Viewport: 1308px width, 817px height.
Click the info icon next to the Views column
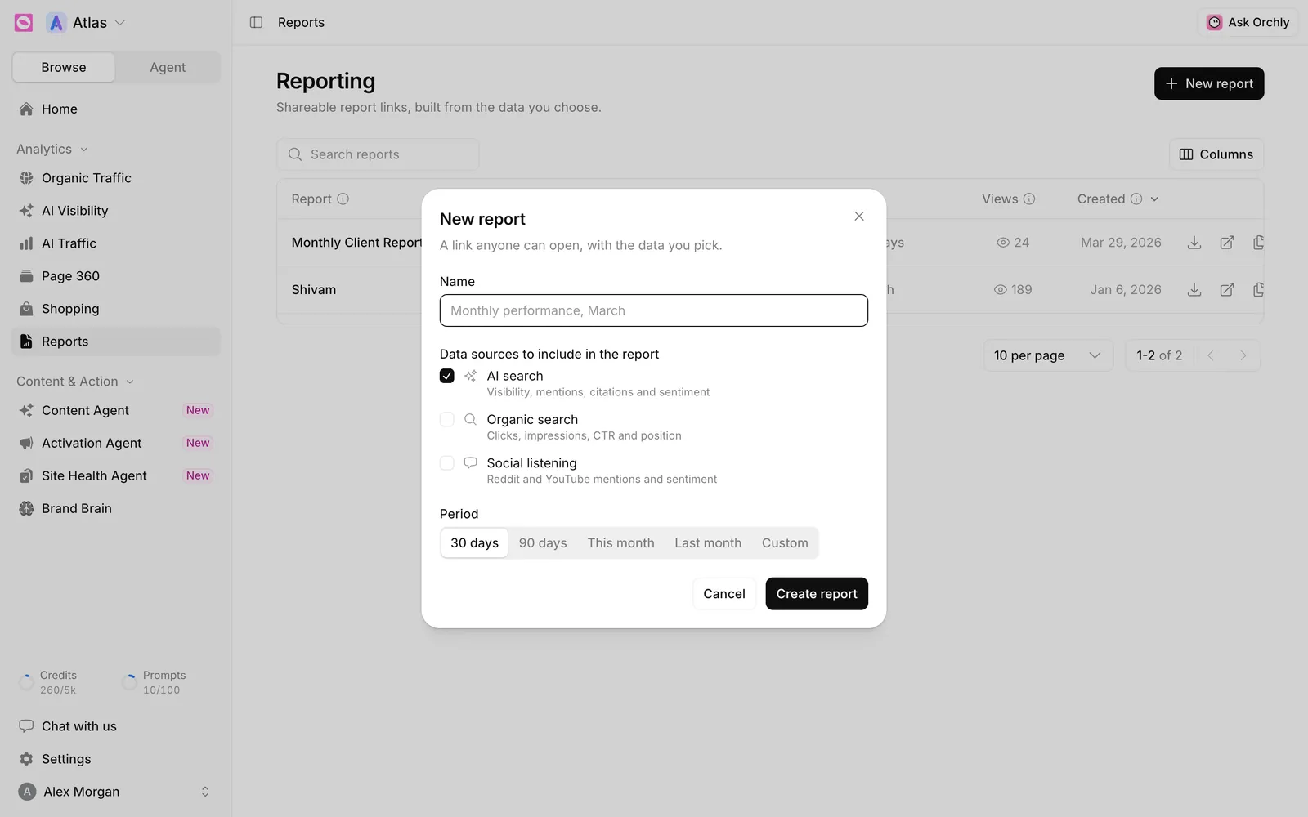click(x=1029, y=199)
